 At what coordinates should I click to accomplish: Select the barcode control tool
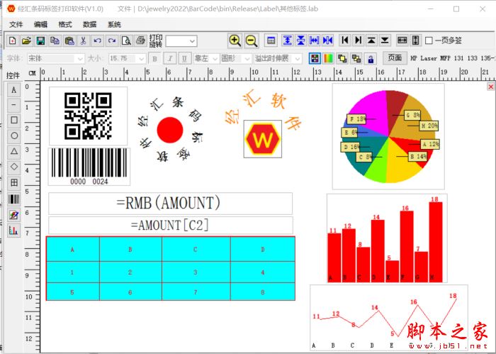(x=14, y=199)
